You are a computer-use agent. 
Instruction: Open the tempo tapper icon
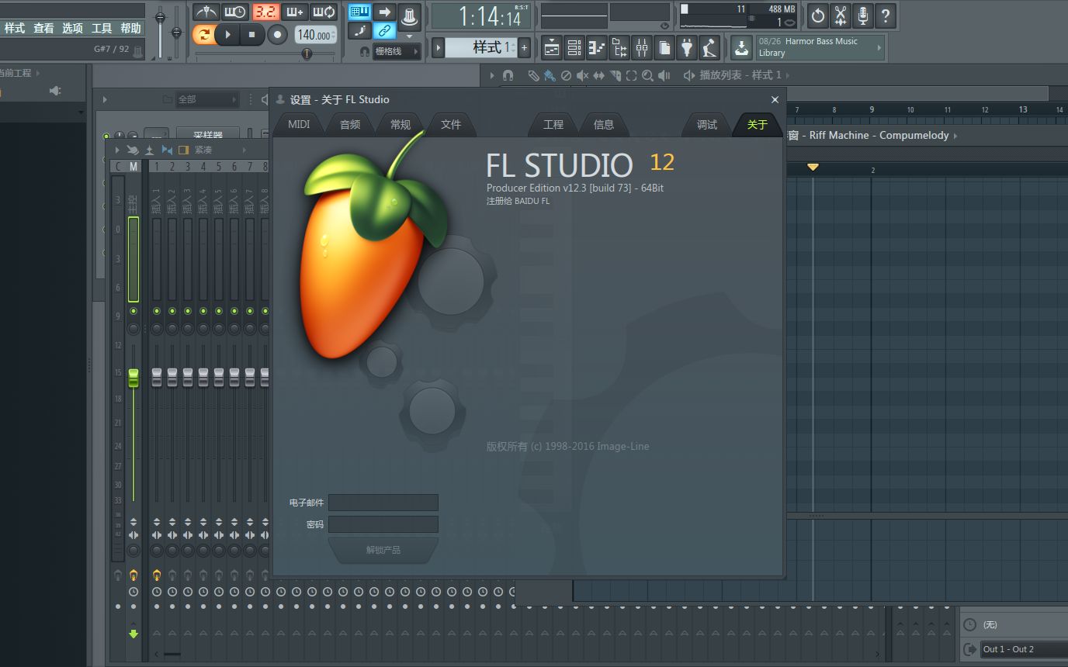pos(709,48)
